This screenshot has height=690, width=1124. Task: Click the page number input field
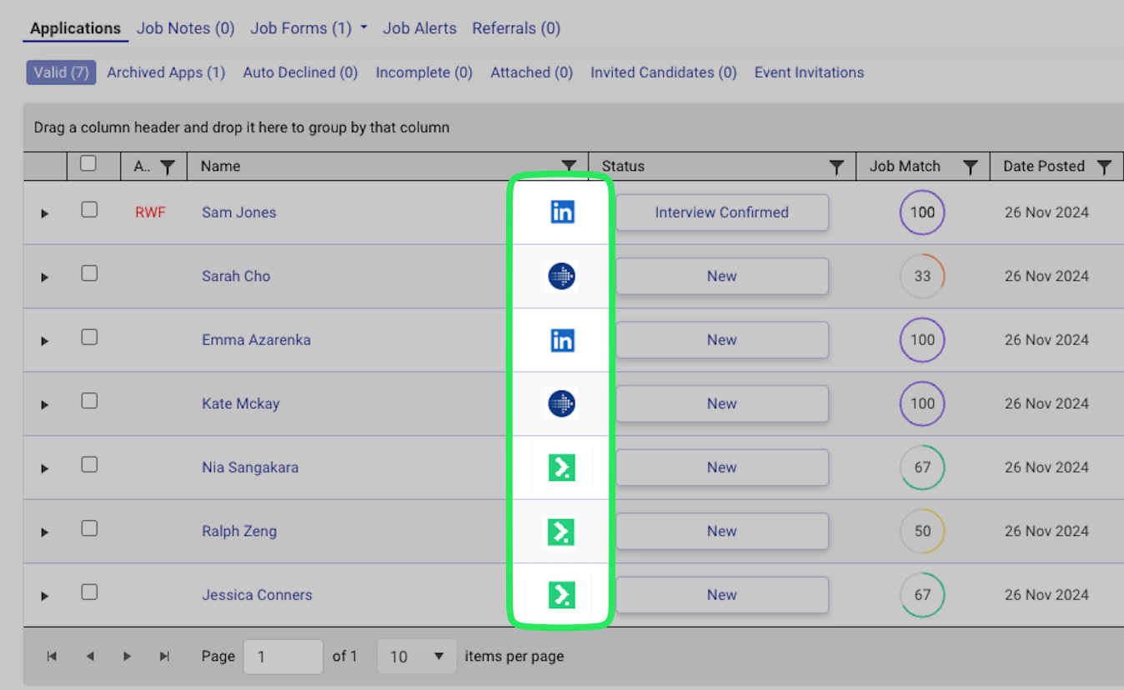point(283,657)
